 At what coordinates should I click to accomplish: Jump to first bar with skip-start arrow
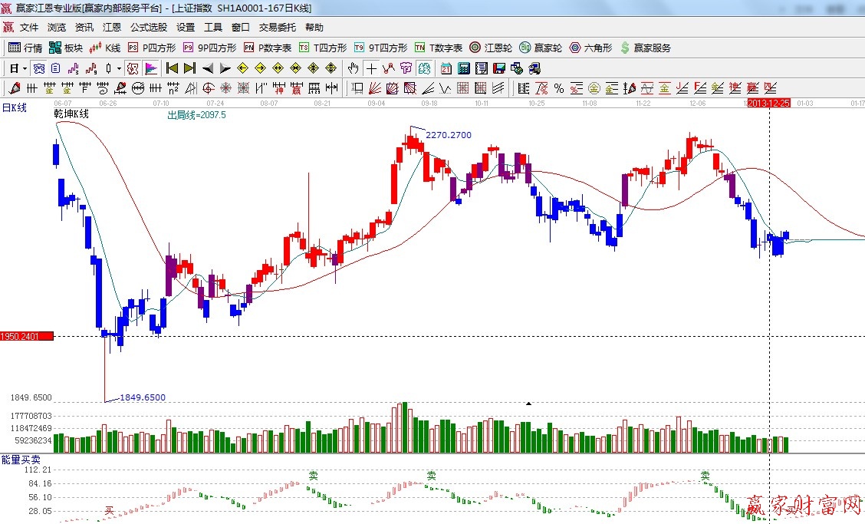point(173,68)
